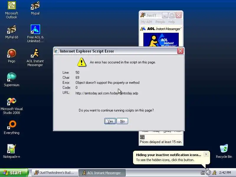Select the Mypal desktop shortcut
The height and width of the screenshot is (177, 236).
tap(35, 8)
